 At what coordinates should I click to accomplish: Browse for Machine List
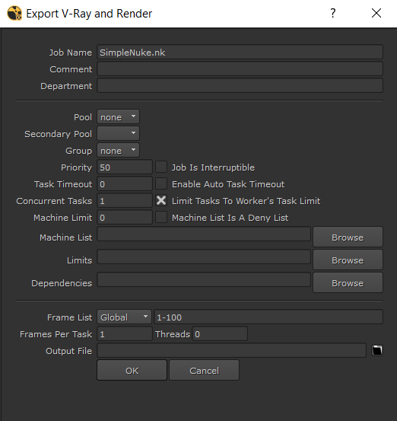coord(348,237)
